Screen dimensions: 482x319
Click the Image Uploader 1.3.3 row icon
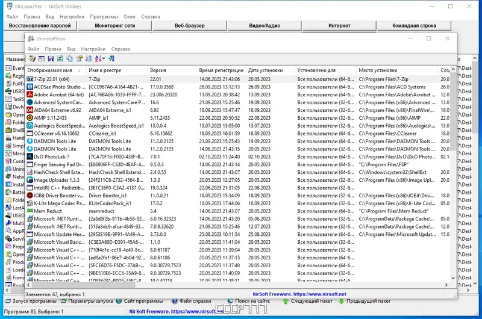[30, 180]
